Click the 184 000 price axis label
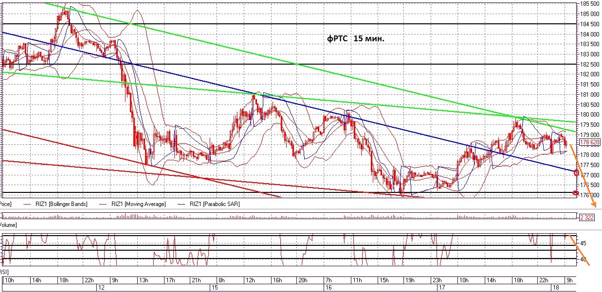The image size is (602, 292). (590, 34)
